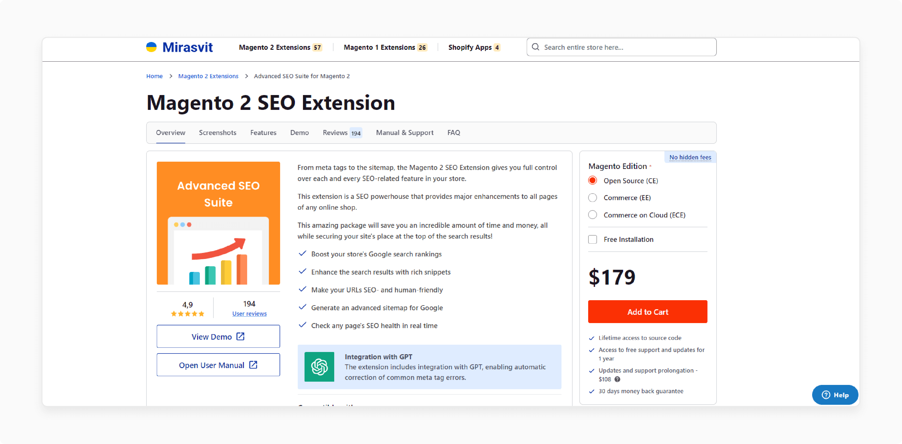
Task: Click 'Advanced SEO Suite for Magento 2' breadcrumb
Action: tap(302, 76)
